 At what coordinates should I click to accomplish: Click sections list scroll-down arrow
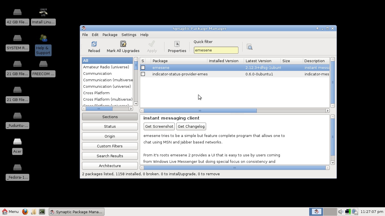pyautogui.click(x=136, y=103)
